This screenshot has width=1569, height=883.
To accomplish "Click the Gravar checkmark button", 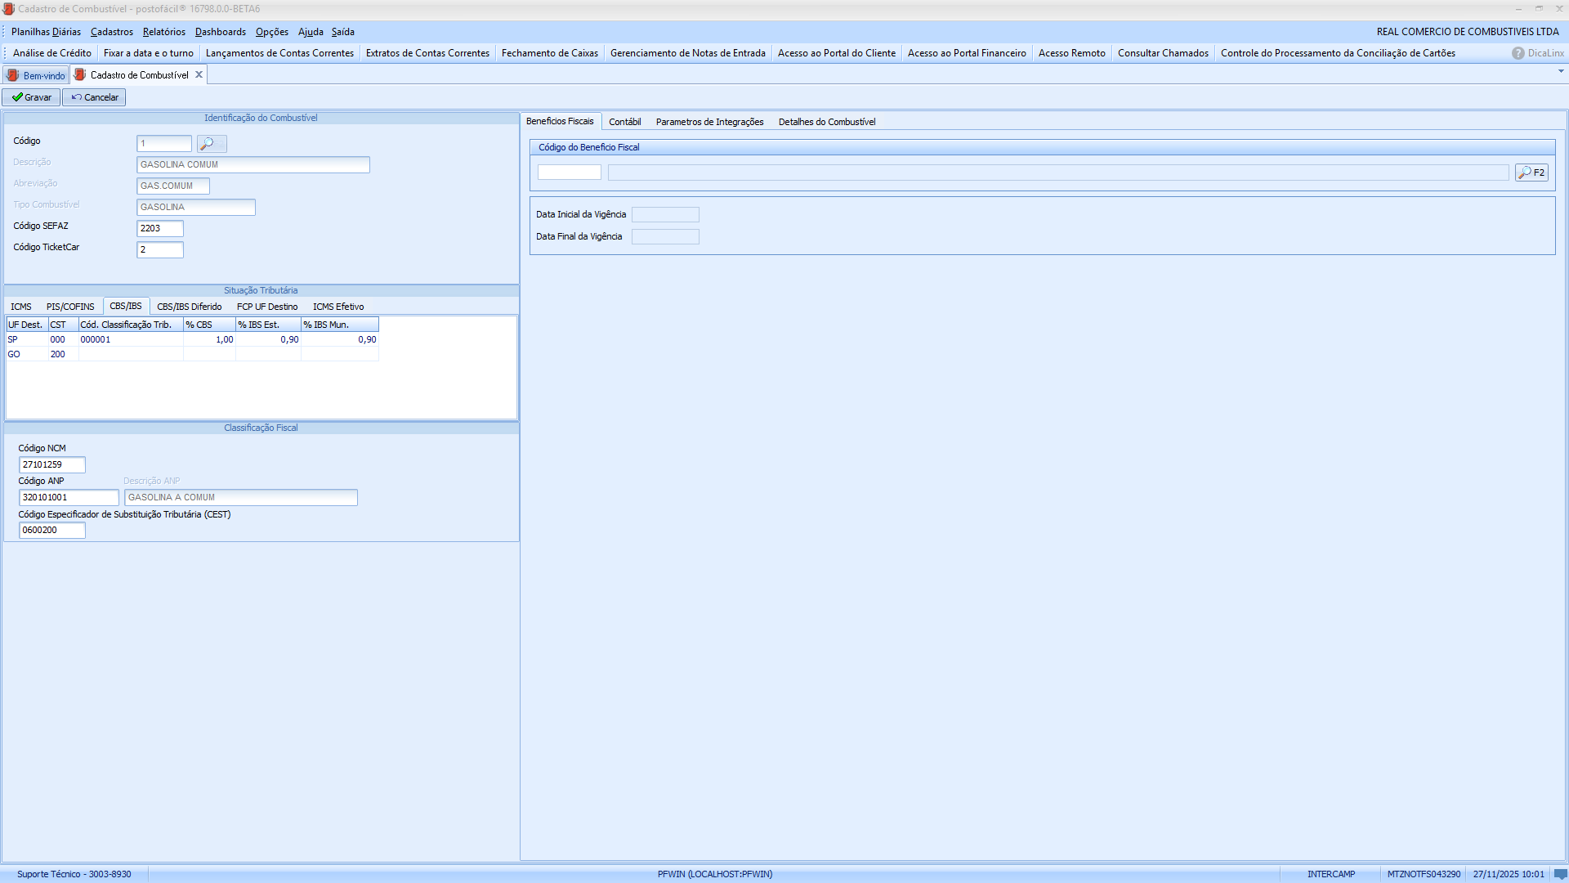I will tap(31, 97).
